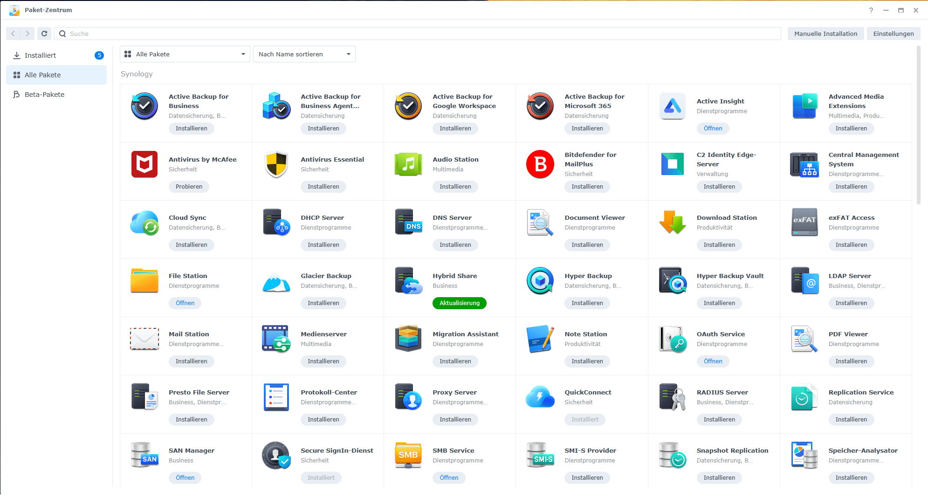This screenshot has width=928, height=503.
Task: Click the back navigation arrow
Action: click(x=13, y=34)
